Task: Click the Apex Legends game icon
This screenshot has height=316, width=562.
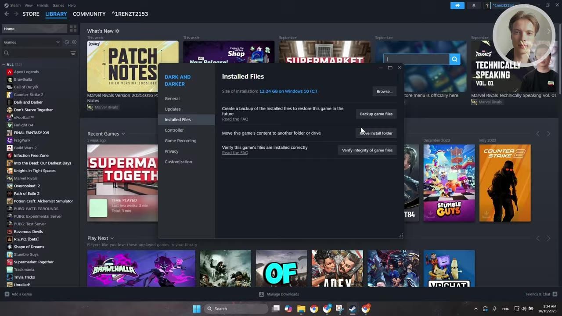Action: click(10, 72)
